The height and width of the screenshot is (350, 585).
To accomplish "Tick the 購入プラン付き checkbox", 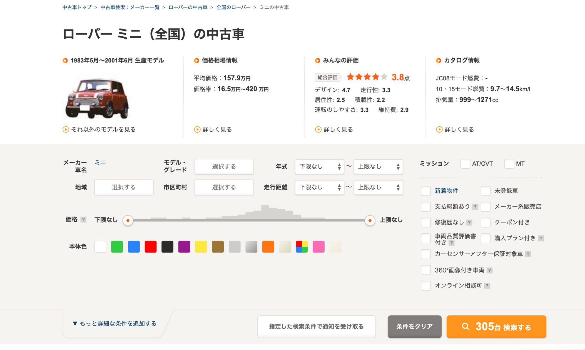I will click(x=486, y=238).
